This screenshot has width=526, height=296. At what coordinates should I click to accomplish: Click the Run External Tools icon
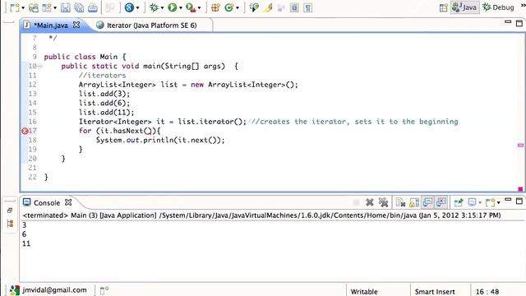point(191,7)
